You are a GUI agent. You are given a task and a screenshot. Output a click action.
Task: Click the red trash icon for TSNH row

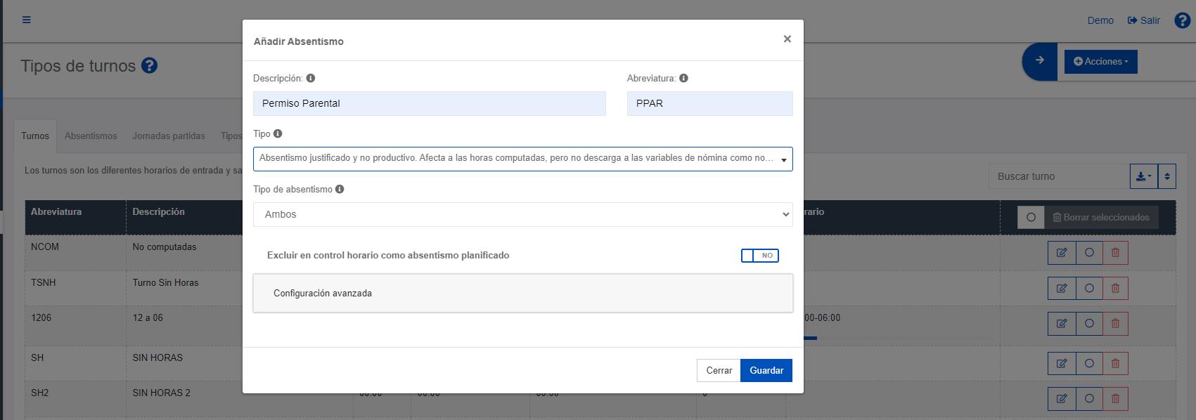pos(1115,288)
